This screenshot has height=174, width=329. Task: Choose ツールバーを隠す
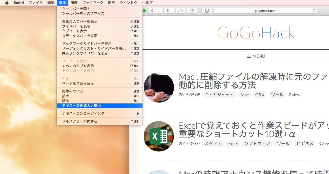point(100,9)
